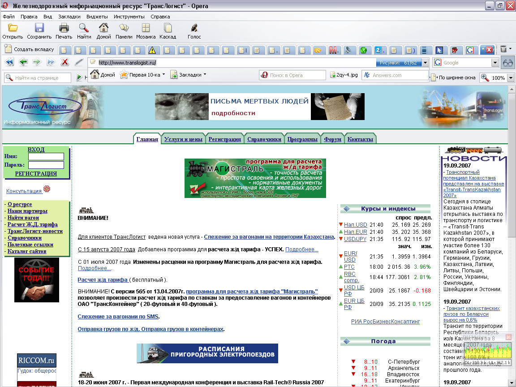Click the 2qy-4.jpg bookmark
This screenshot has height=387, width=516.
[x=344, y=75]
